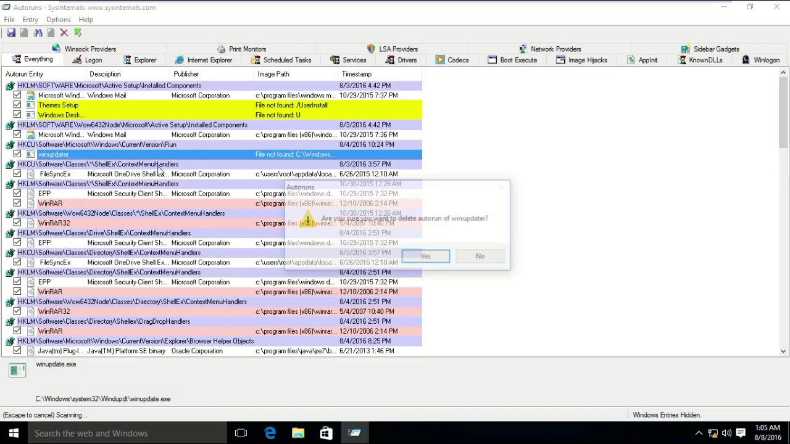Viewport: 790px width, 444px height.
Task: Click the green Jump to Entry icon
Action: pos(78,33)
